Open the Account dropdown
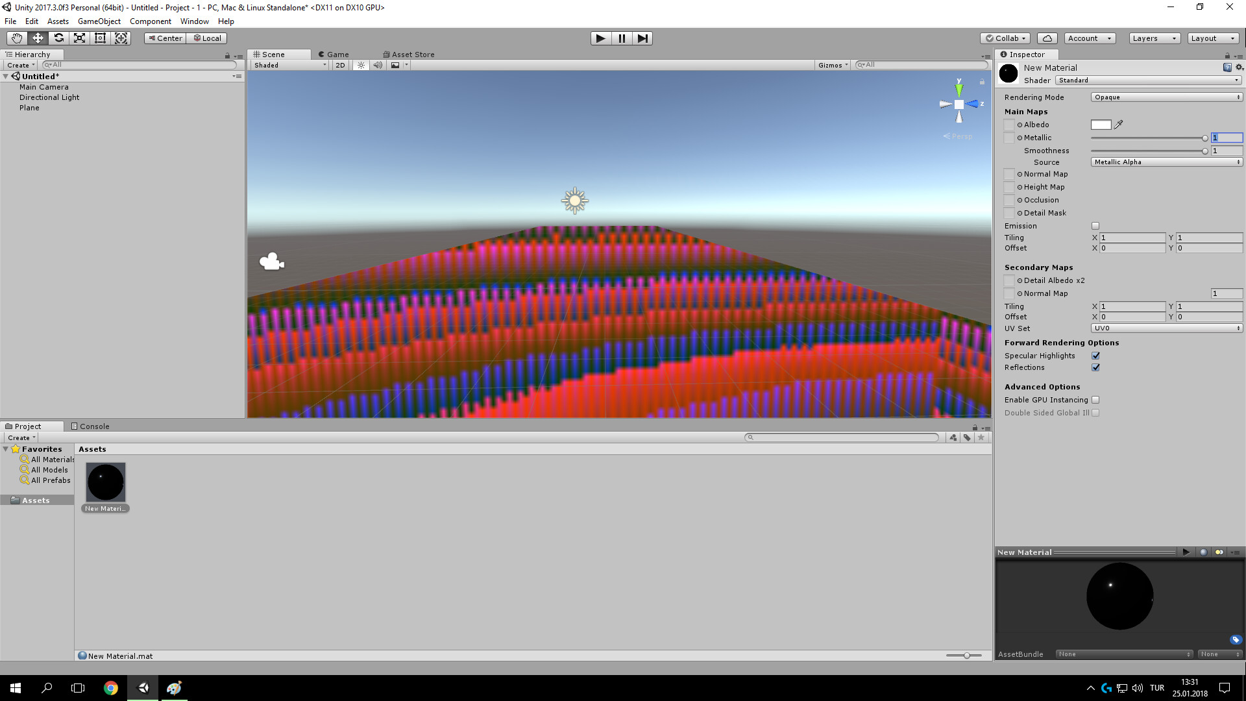The height and width of the screenshot is (701, 1246). [1090, 38]
